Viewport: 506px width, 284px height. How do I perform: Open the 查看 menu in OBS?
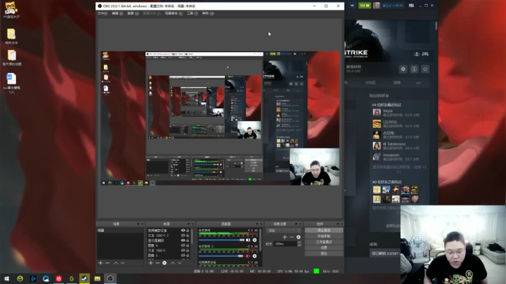point(133,13)
